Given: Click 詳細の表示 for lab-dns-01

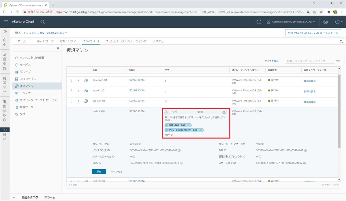Looking at the screenshot, I should tap(310, 91).
